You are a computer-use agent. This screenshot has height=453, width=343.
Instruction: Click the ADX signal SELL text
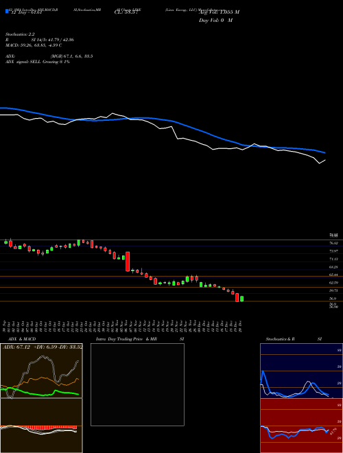pos(38,62)
